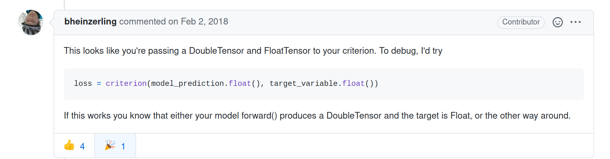The image size is (610, 159).
Task: Click the phrase "To debug, I'd try"
Action: [x=410, y=51]
